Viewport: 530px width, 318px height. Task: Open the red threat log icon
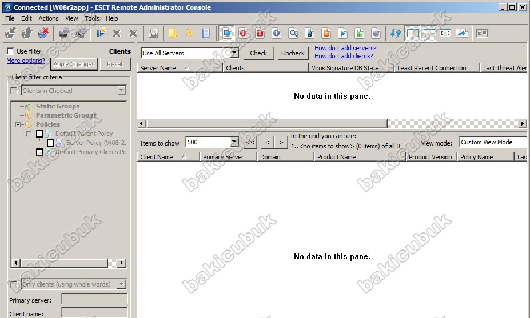coord(244,33)
